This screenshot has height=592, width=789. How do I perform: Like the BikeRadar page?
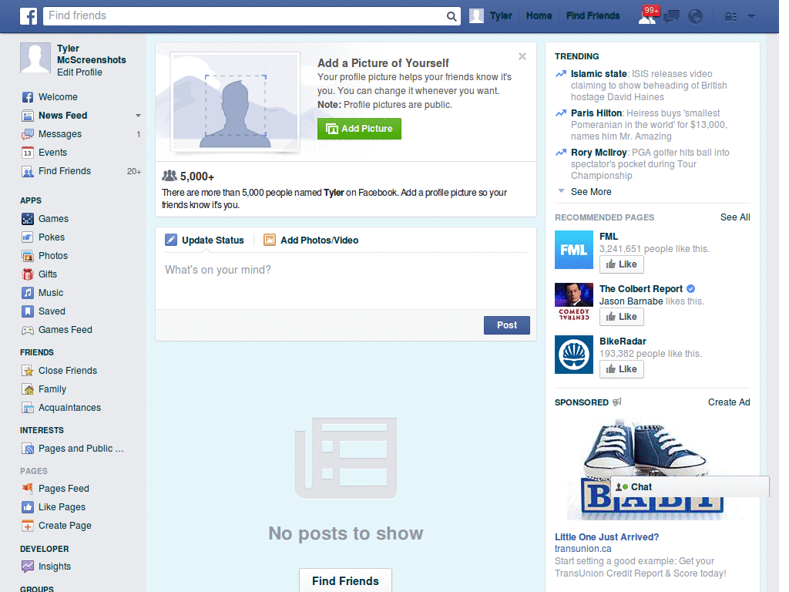pyautogui.click(x=622, y=369)
